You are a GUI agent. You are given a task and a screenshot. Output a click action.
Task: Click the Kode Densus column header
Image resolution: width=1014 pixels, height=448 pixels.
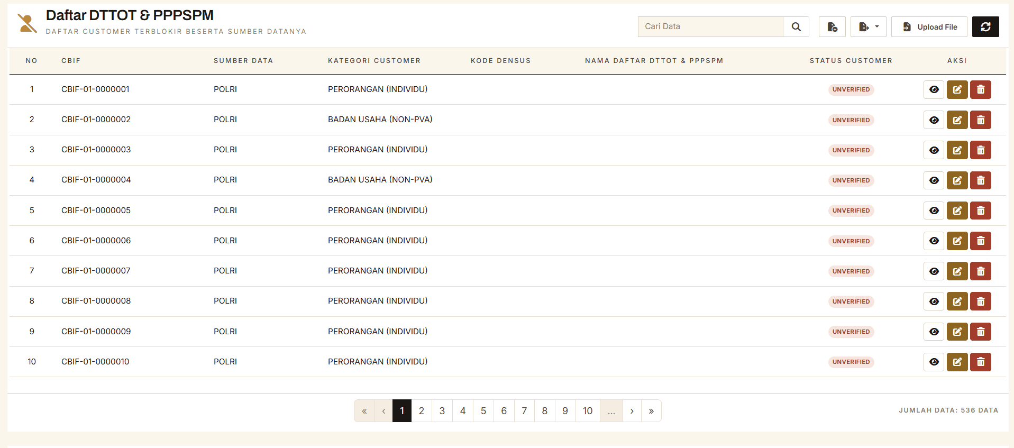[x=500, y=61]
